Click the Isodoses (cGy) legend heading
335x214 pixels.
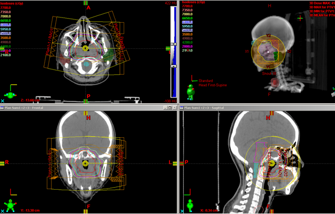coord(12,4)
